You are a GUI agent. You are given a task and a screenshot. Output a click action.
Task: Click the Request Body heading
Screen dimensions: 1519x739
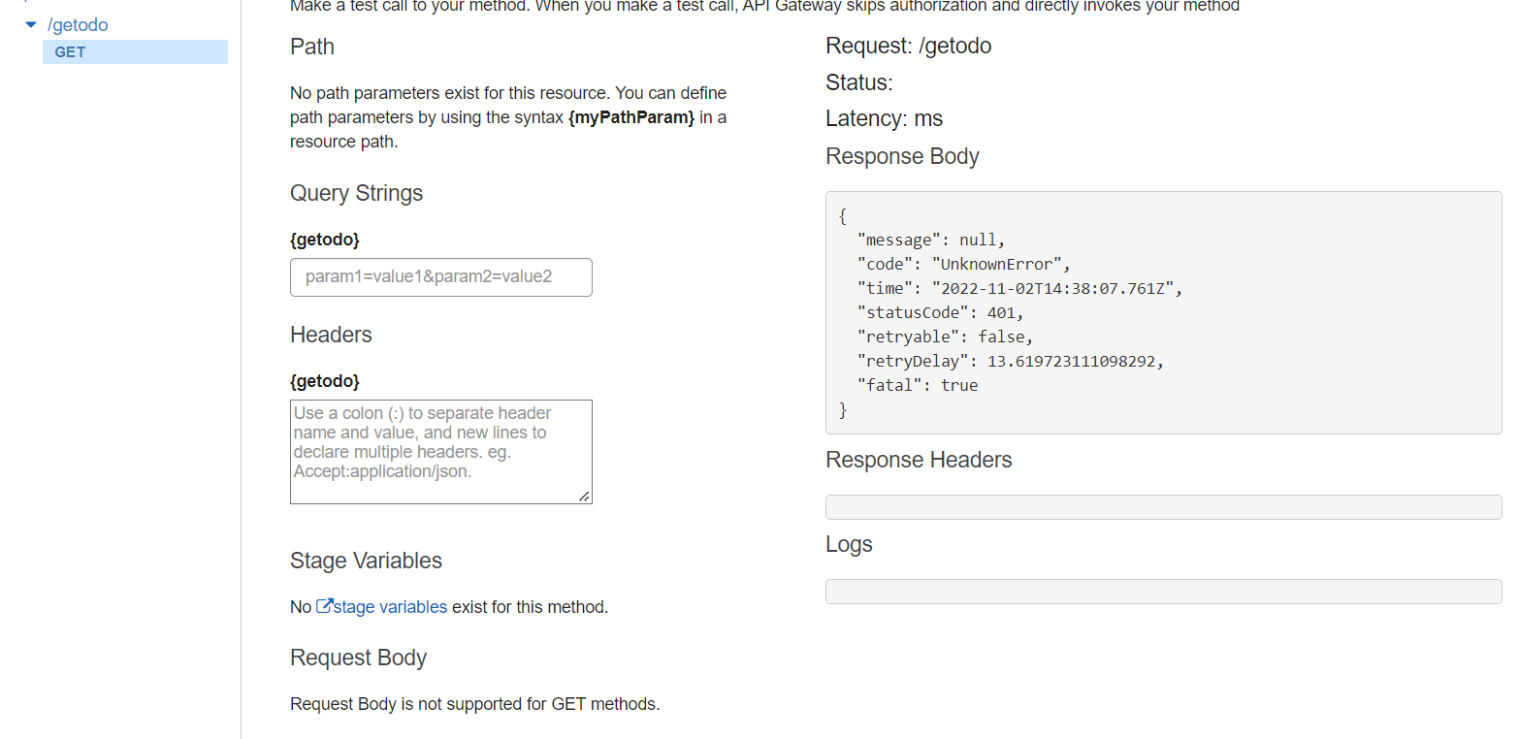click(358, 658)
